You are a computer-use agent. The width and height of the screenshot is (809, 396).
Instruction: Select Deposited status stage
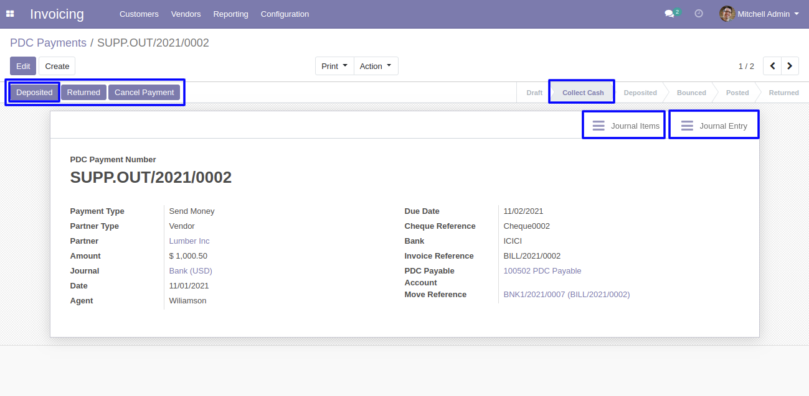pyautogui.click(x=640, y=93)
